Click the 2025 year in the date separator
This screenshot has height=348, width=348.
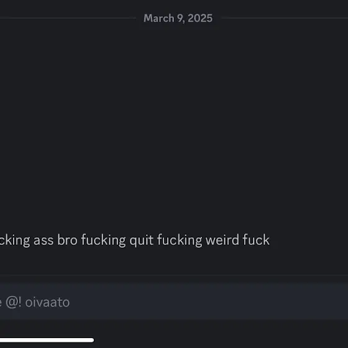pyautogui.click(x=200, y=18)
